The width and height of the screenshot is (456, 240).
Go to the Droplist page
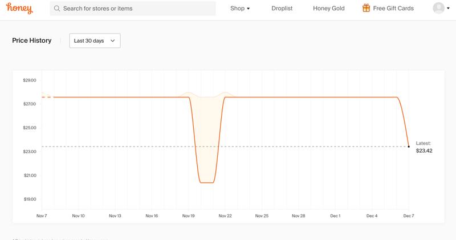282,9
